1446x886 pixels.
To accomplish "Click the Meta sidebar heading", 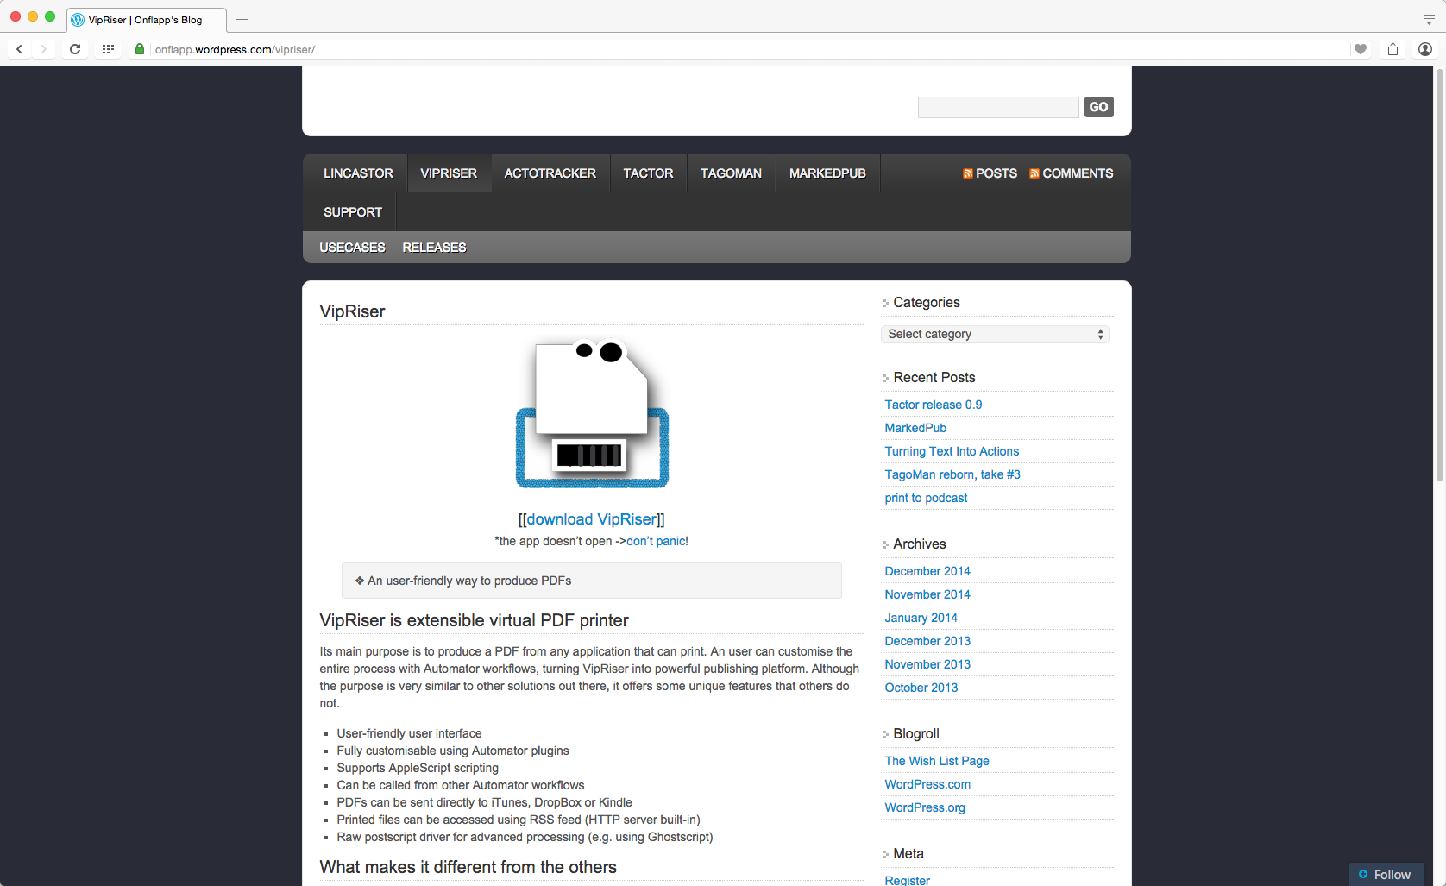I will tap(908, 853).
